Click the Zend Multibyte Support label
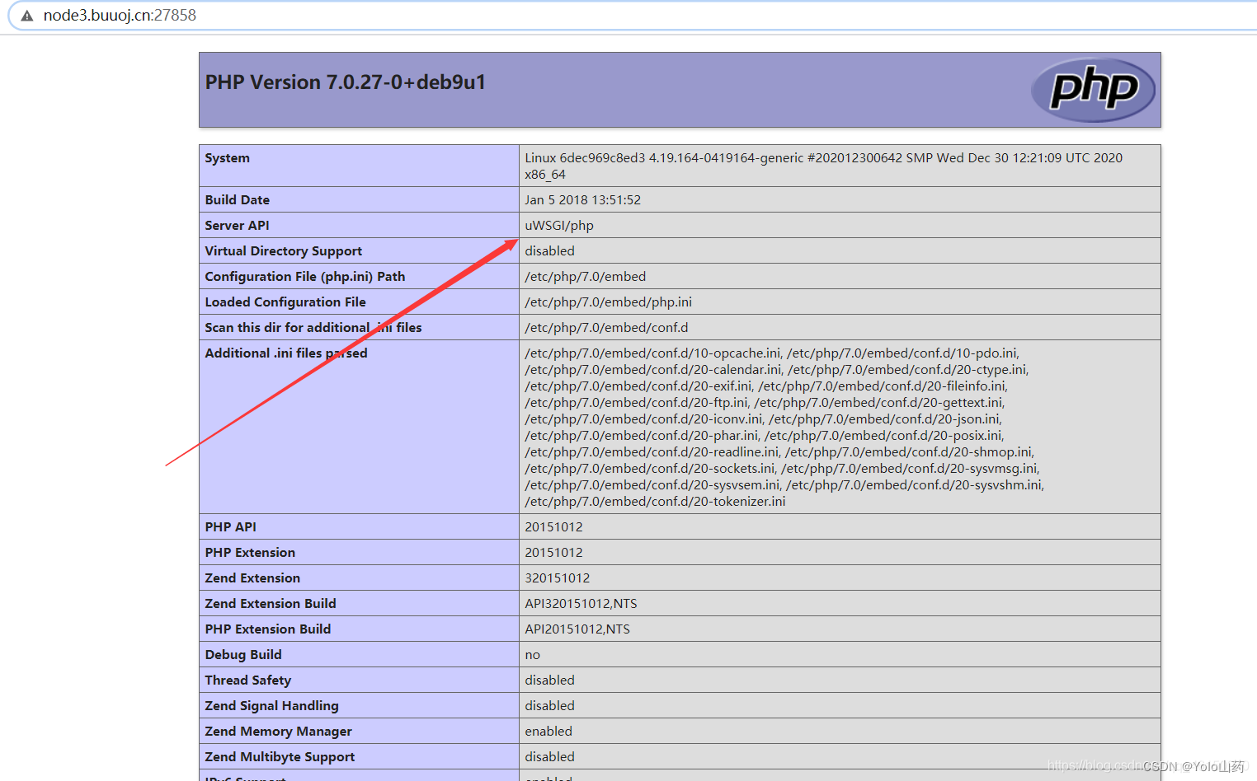The image size is (1257, 781). (280, 757)
